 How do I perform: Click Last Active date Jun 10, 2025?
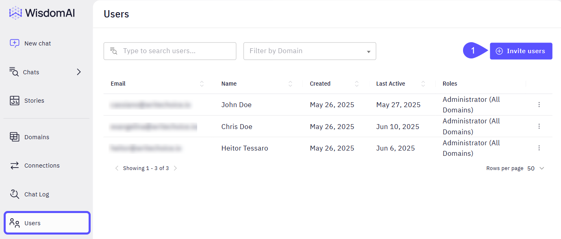(x=398, y=127)
